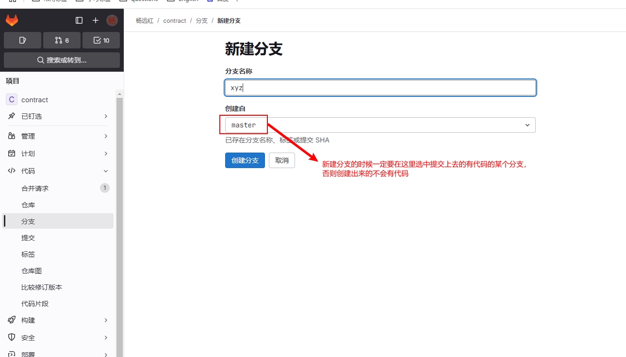Click the plus create-new icon
This screenshot has height=357, width=626.
(96, 20)
